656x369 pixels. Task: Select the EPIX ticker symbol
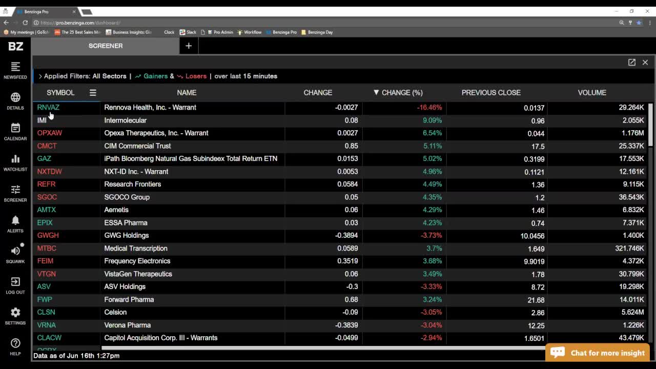(45, 223)
